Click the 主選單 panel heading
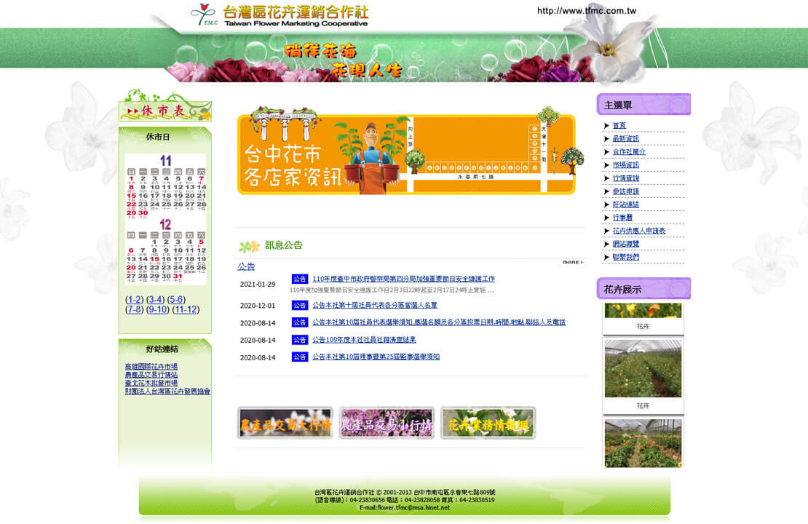808x524 pixels. (643, 105)
